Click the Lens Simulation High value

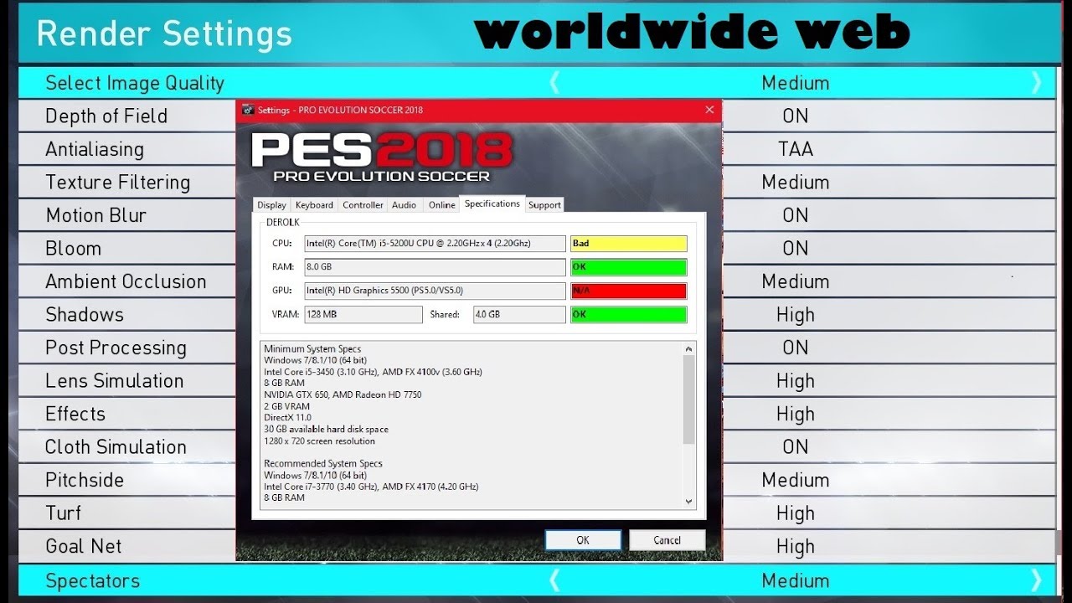coord(796,381)
